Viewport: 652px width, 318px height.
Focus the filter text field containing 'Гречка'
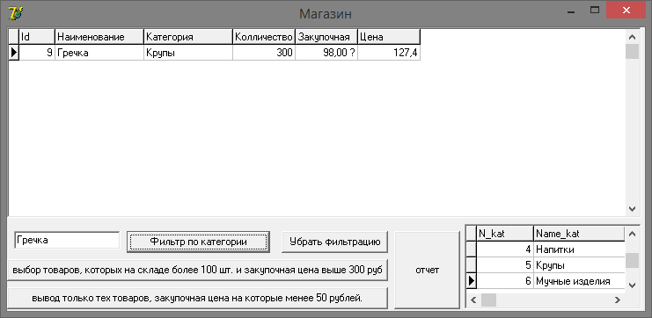pyautogui.click(x=67, y=240)
